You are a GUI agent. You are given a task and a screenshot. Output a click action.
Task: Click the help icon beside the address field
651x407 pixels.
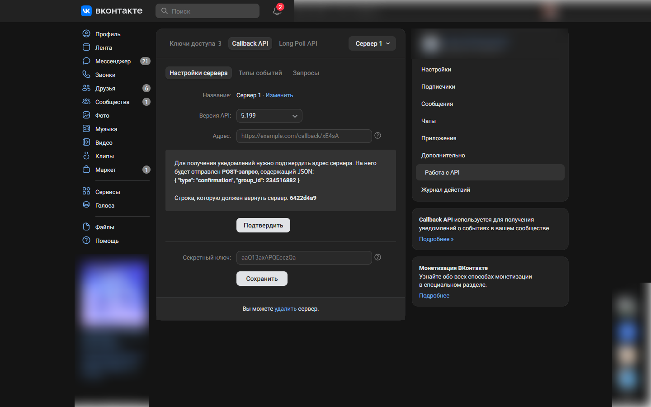click(x=378, y=136)
